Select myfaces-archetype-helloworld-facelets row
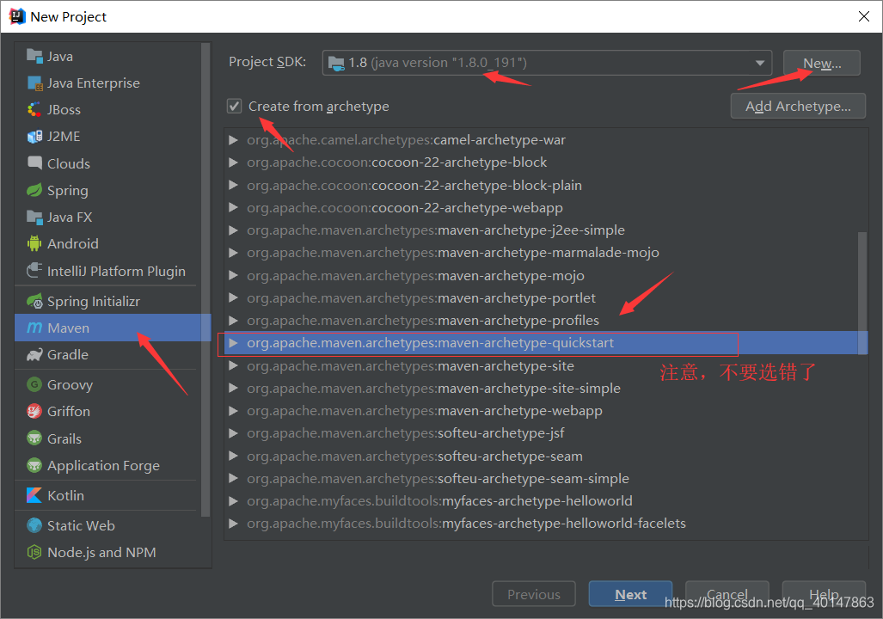This screenshot has width=883, height=619. click(546, 524)
